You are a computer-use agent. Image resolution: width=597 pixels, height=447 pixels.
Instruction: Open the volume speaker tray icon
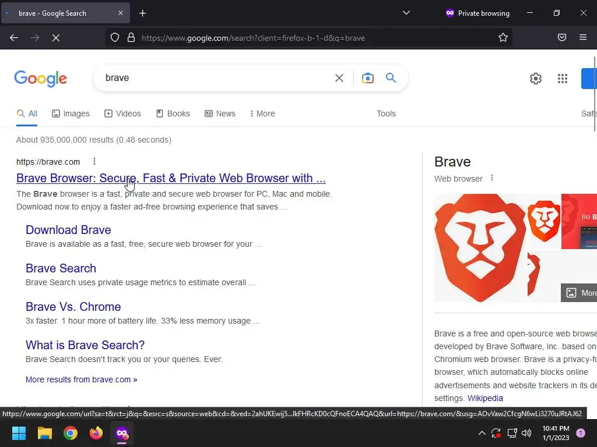click(526, 433)
